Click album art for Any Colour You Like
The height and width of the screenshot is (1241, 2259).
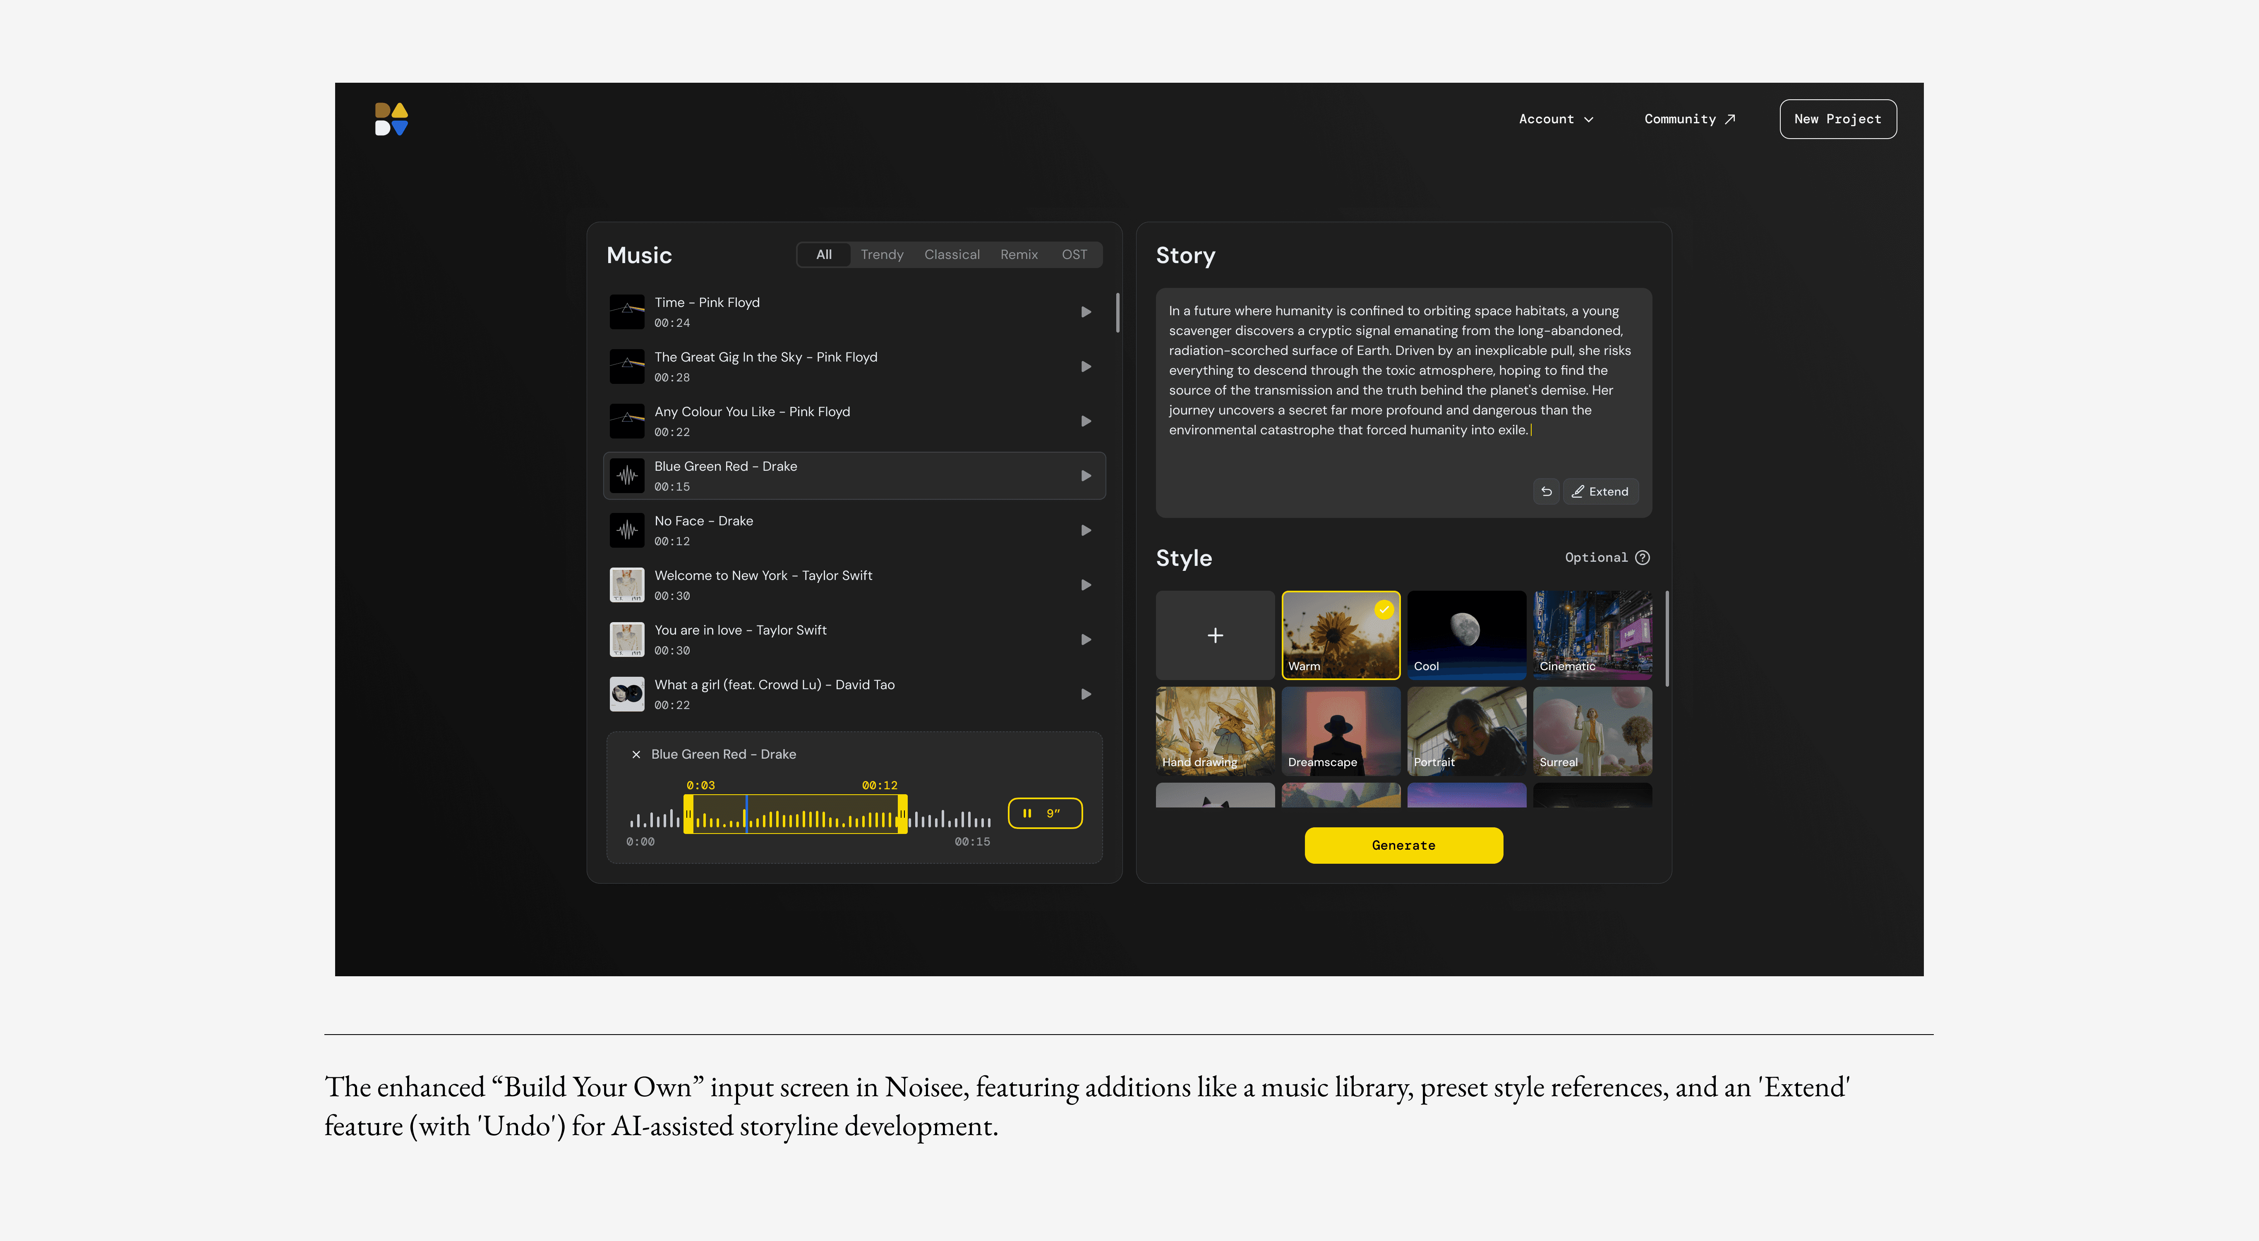[x=627, y=421]
